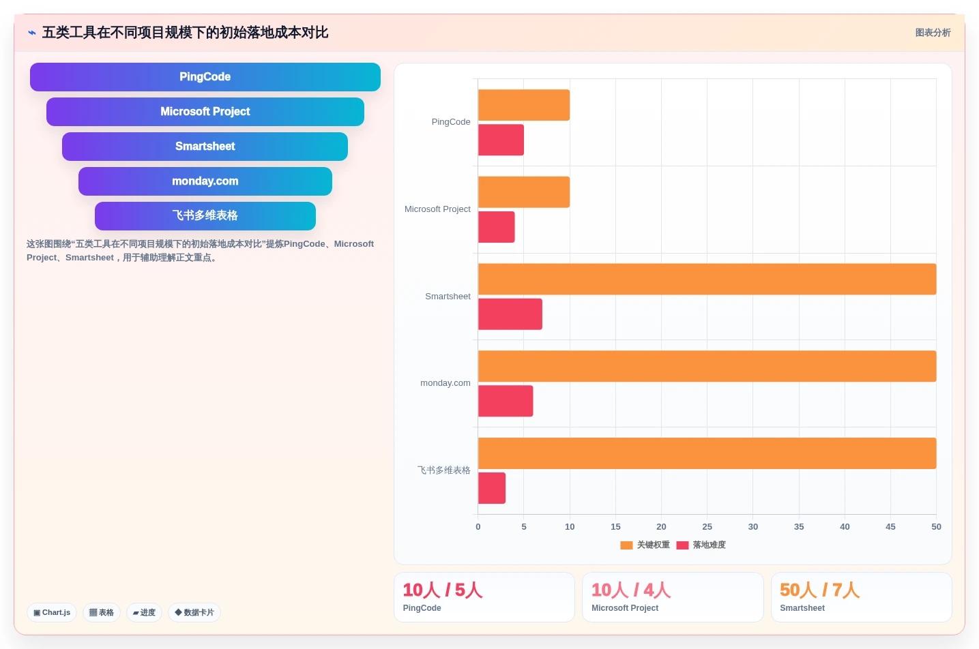The width and height of the screenshot is (979, 649).
Task: Click the PingCode orange 关键权重 bar
Action: pos(524,105)
